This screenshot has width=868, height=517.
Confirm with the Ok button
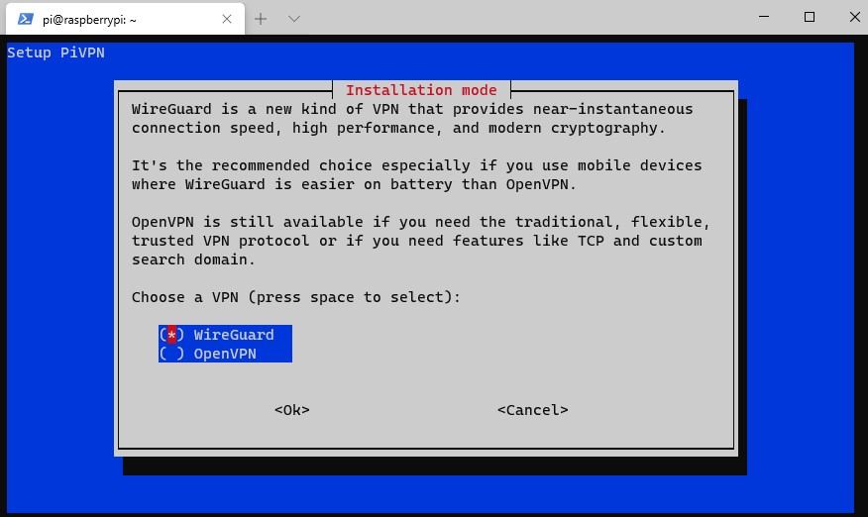292,410
